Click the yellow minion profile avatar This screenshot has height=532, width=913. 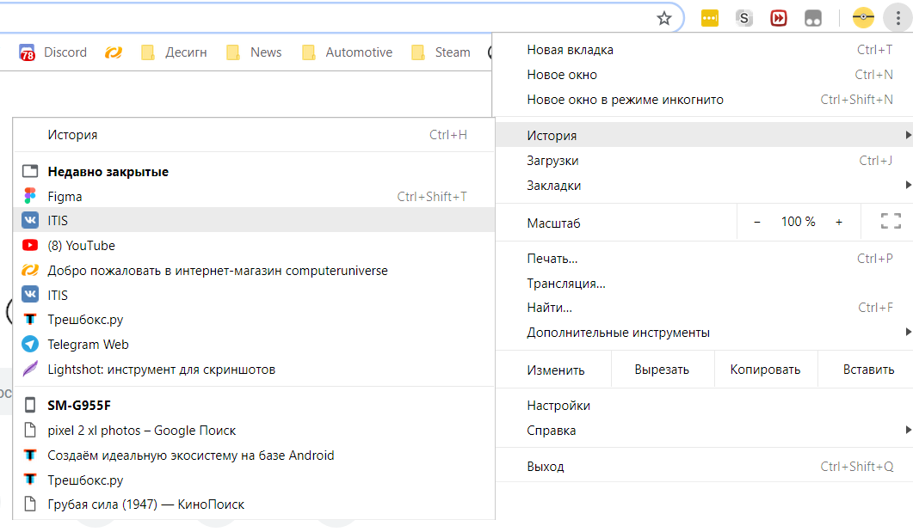tap(863, 18)
